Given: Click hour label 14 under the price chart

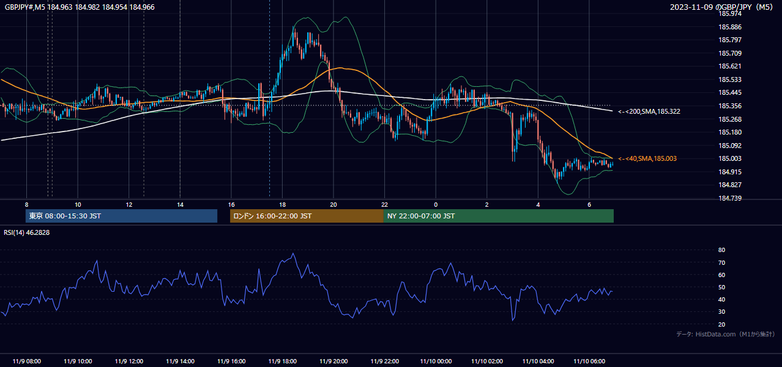Looking at the screenshot, I should tap(180, 205).
